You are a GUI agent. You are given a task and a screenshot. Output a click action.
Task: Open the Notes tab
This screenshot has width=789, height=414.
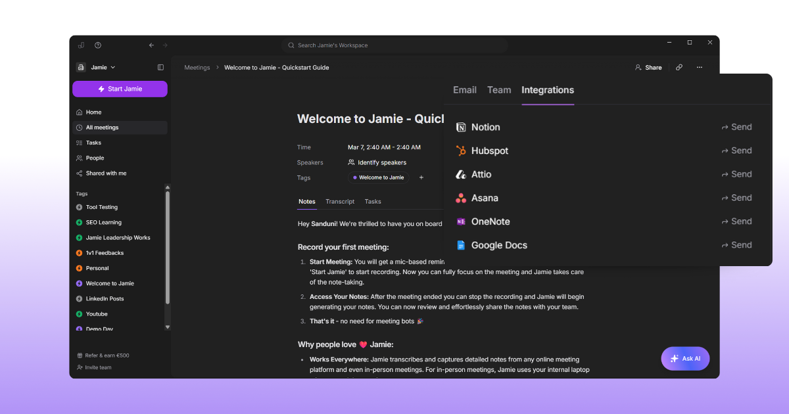click(307, 202)
